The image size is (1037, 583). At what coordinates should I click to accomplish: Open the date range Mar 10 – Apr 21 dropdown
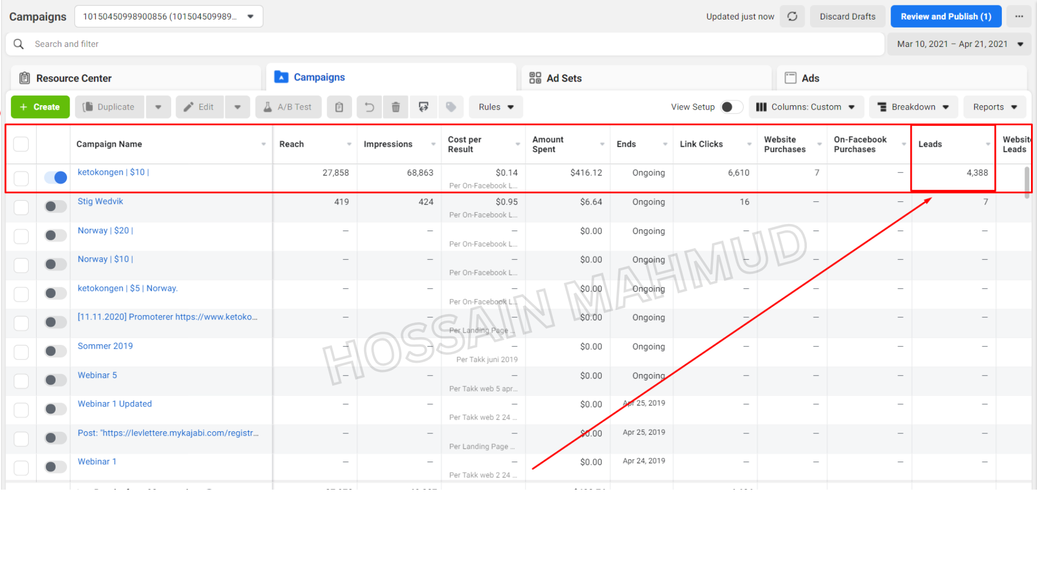(959, 44)
